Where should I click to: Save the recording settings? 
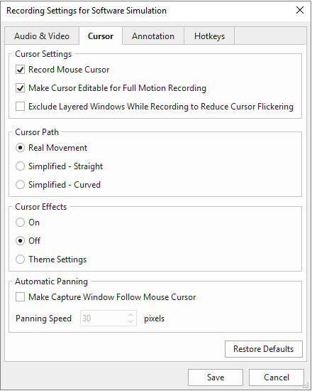(x=216, y=377)
